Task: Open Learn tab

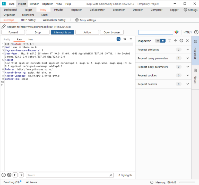Action: pyautogui.click(x=45, y=15)
